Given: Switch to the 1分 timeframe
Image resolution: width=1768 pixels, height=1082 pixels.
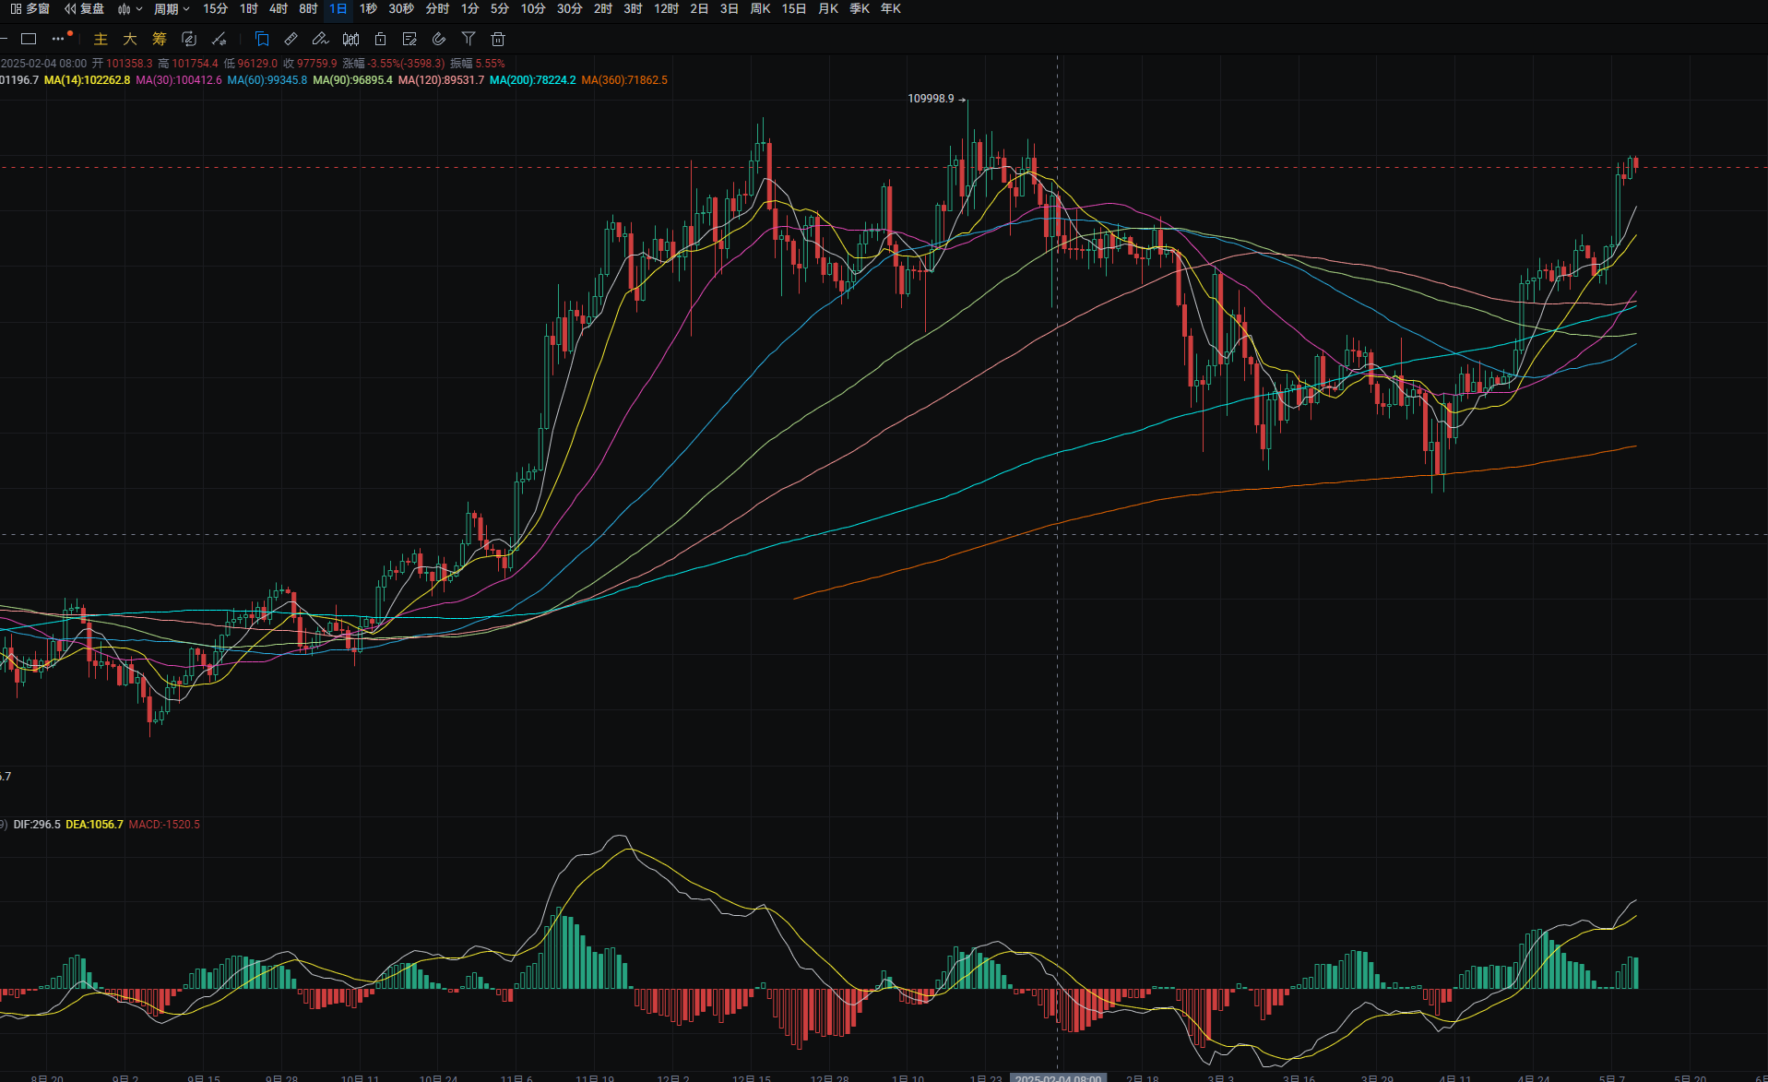Looking at the screenshot, I should click(x=470, y=9).
